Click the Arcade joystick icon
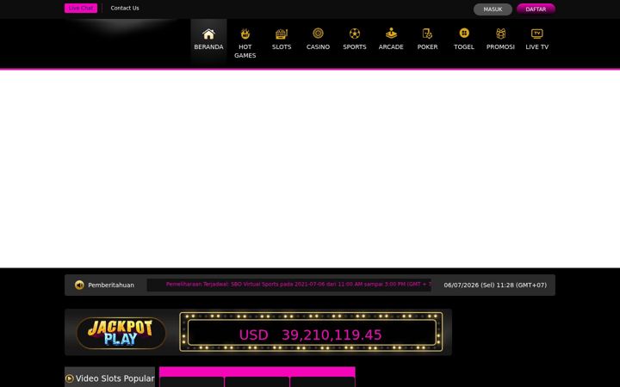 coord(391,34)
